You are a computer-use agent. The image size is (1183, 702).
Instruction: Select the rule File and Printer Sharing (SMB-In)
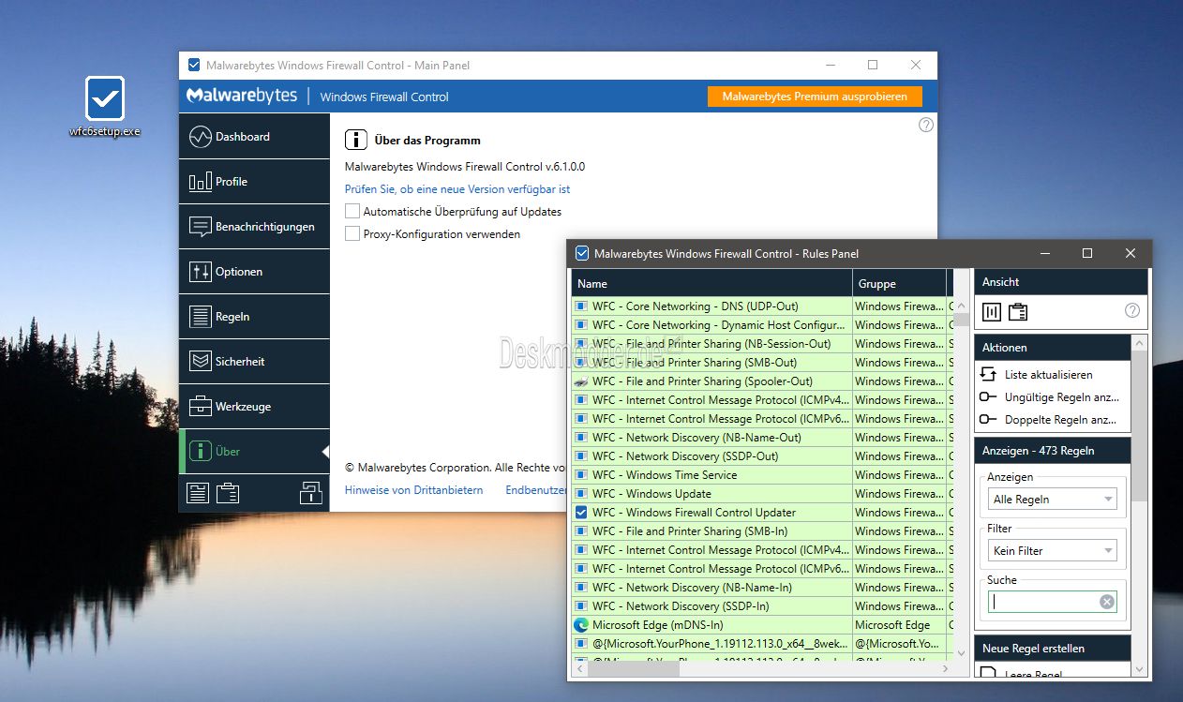(711, 531)
